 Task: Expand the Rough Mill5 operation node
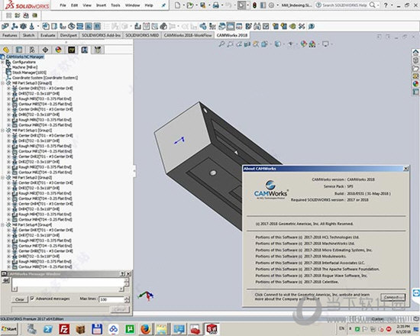8,99
